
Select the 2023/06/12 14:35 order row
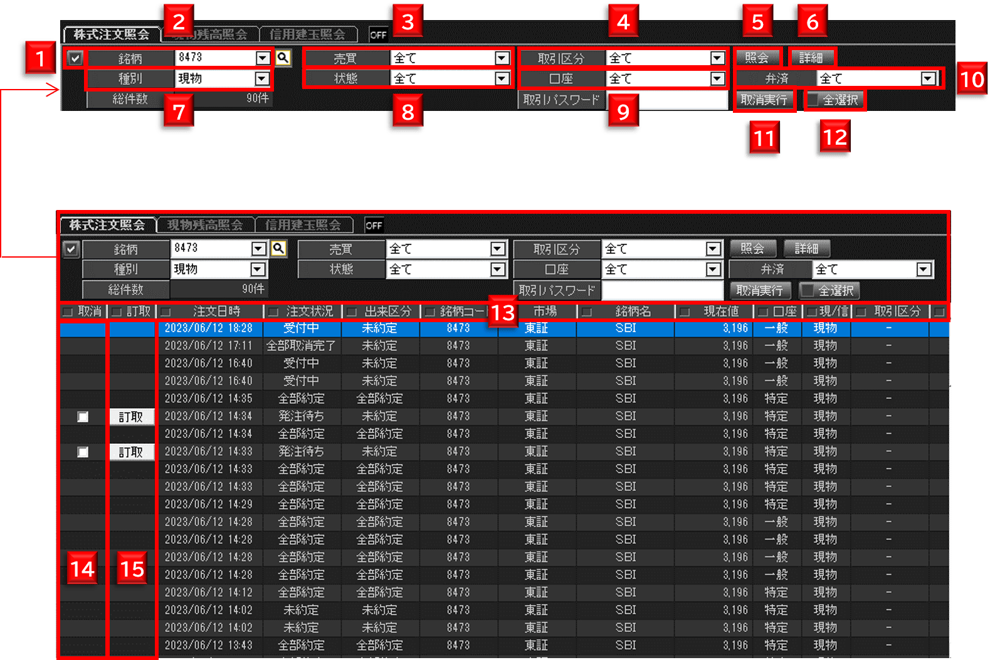504,399
